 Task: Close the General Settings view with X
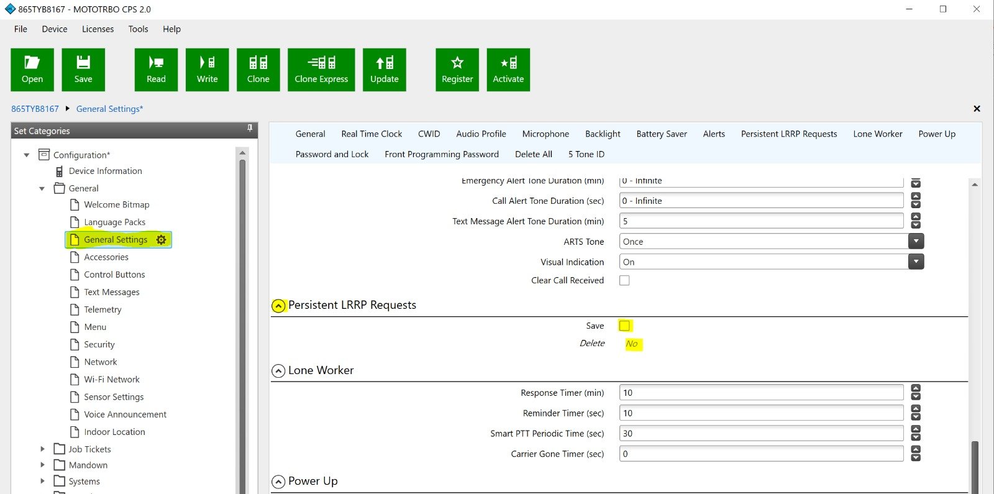pos(977,109)
